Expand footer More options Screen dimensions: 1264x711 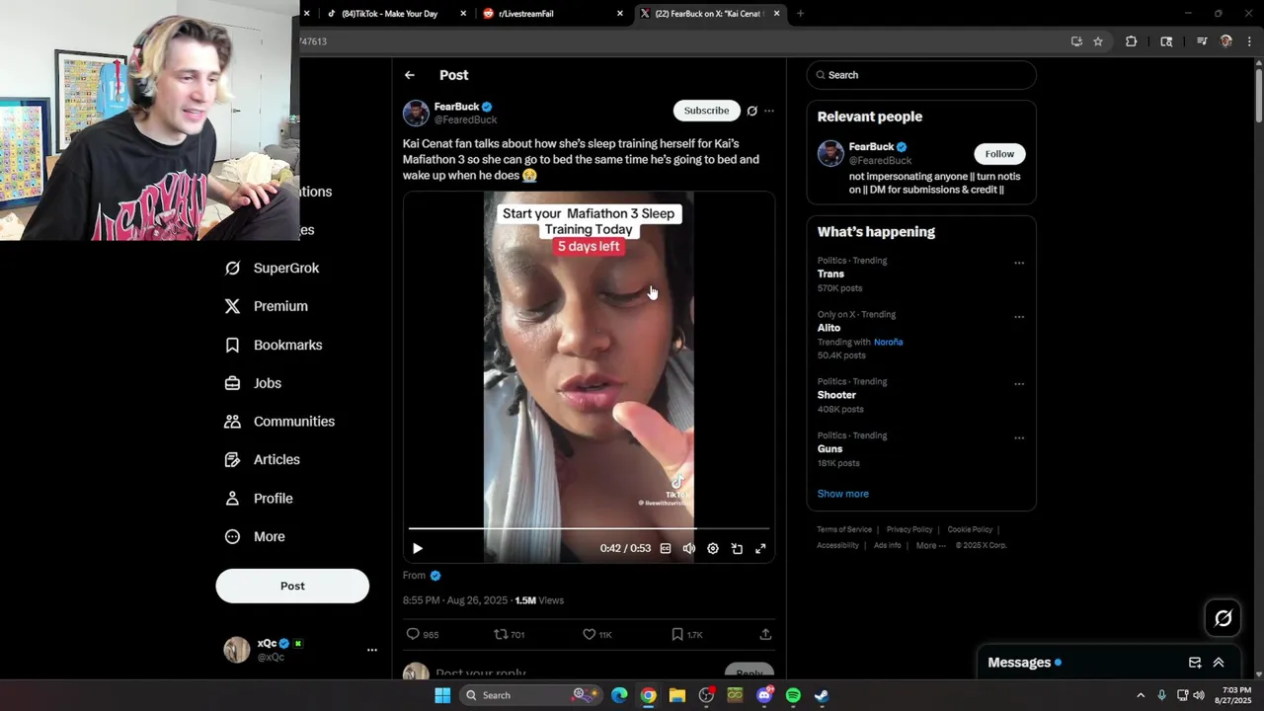click(x=930, y=545)
